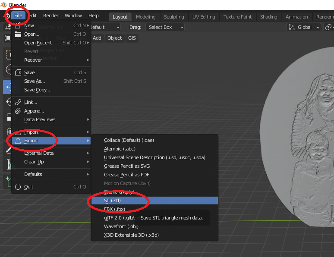Expand the Defaults submenu
This screenshot has height=257, width=334.
(x=51, y=174)
